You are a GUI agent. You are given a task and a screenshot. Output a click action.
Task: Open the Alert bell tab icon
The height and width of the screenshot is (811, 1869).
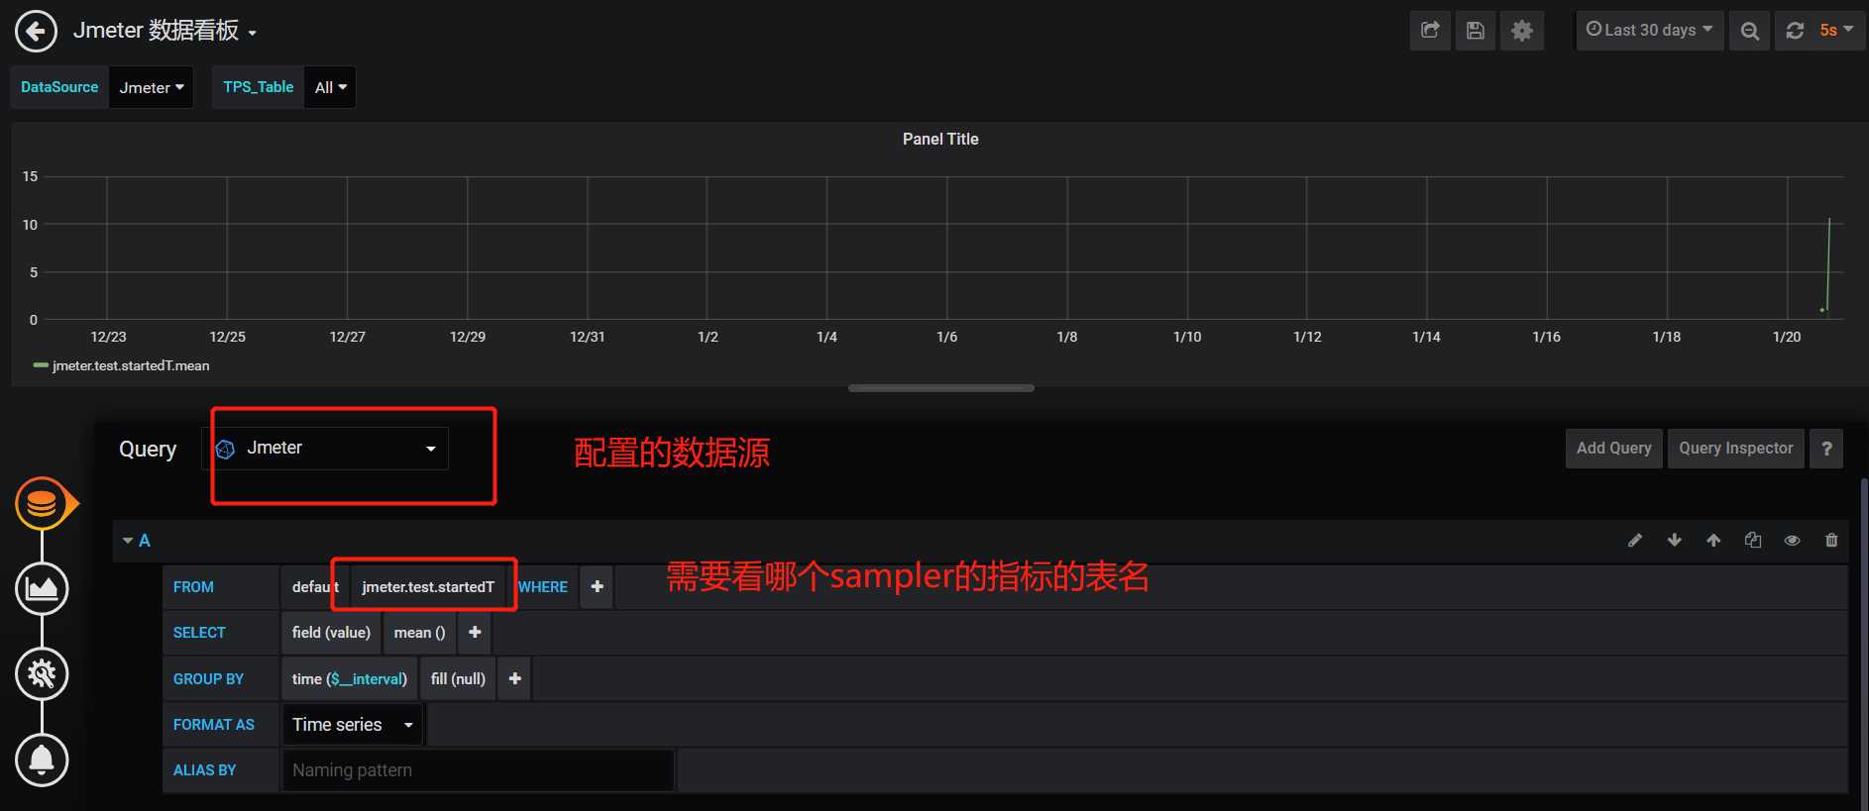pyautogui.click(x=42, y=760)
